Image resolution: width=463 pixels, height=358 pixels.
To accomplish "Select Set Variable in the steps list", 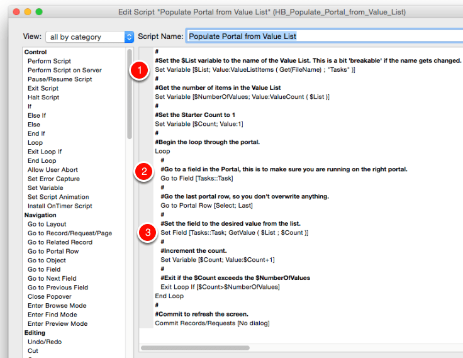I will tap(45, 187).
